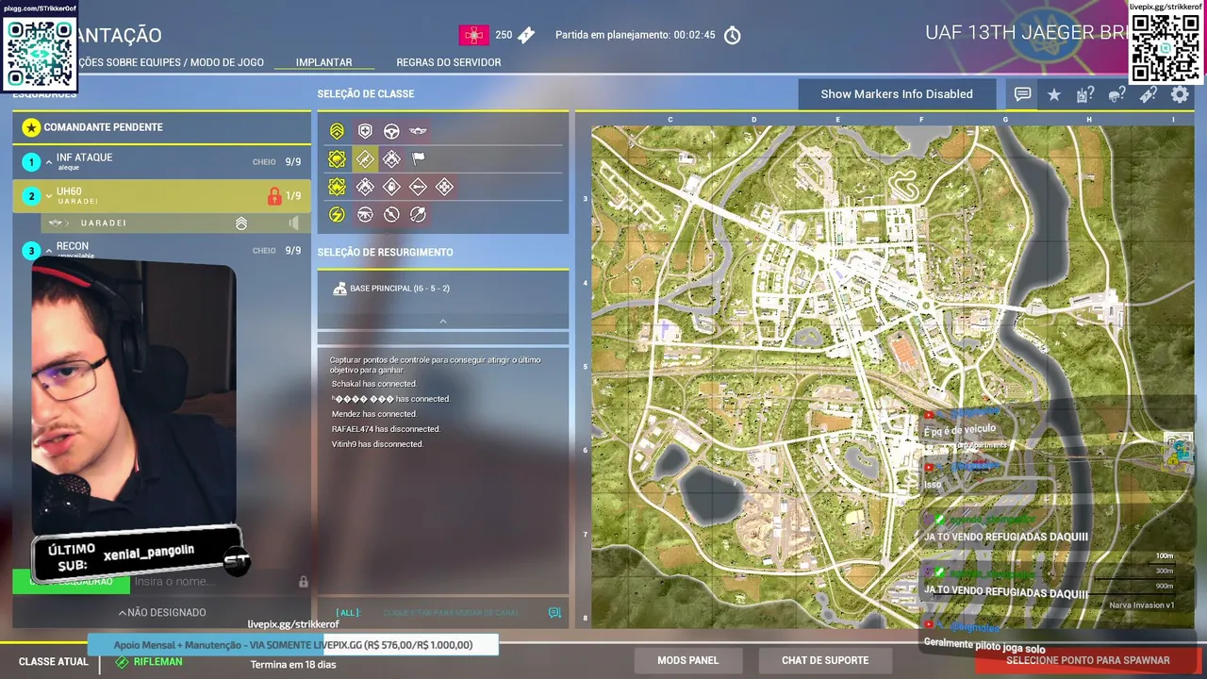Click the [ALL] chat channel tag
This screenshot has height=679, width=1207.
point(349,613)
